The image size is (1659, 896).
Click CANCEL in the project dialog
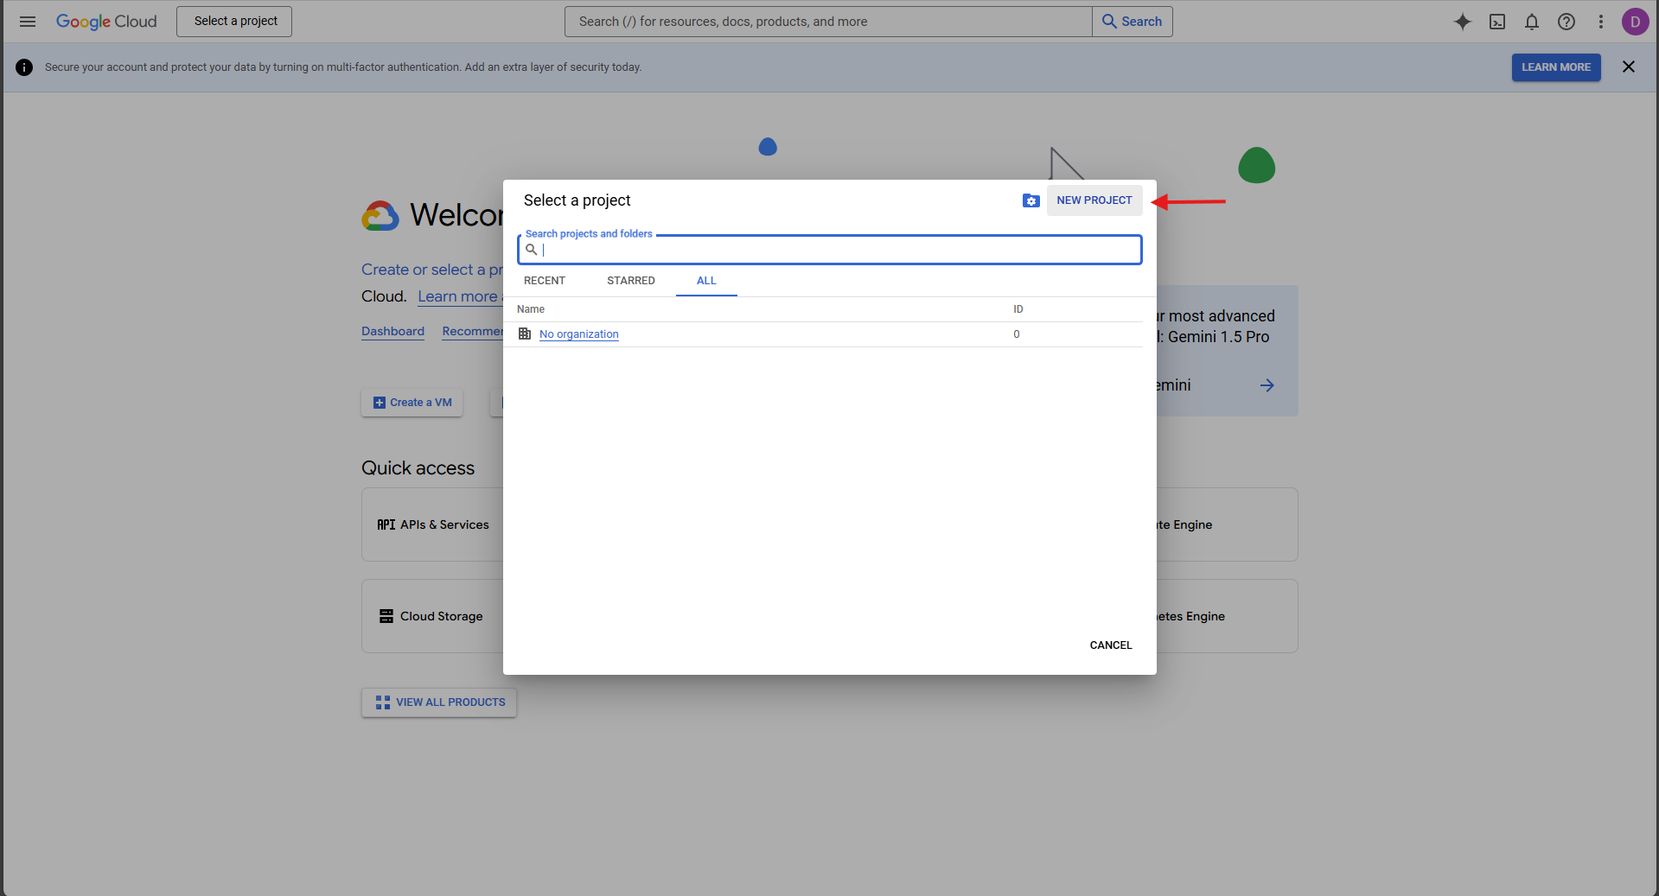[1111, 645]
